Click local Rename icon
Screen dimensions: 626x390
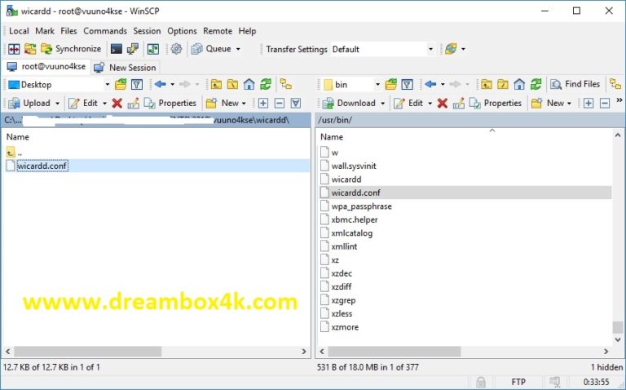(x=134, y=104)
